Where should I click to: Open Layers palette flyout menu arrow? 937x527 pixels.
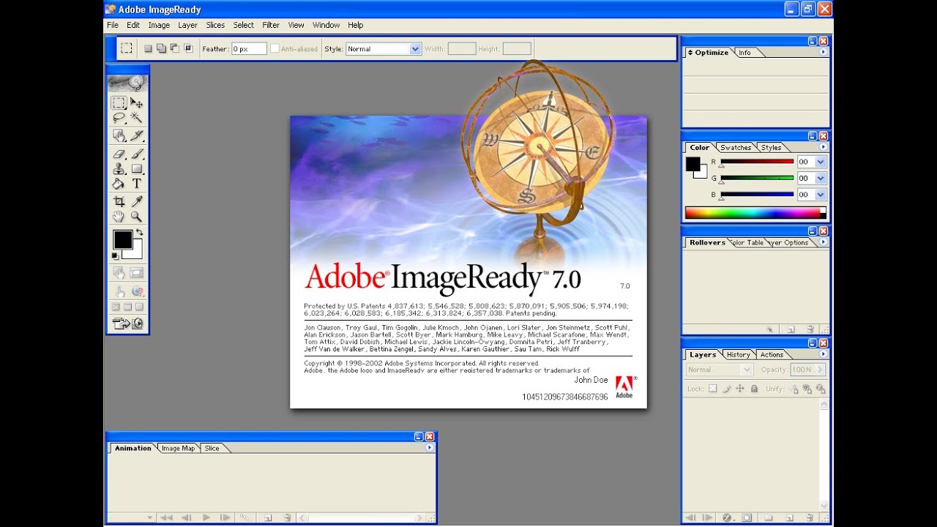823,354
